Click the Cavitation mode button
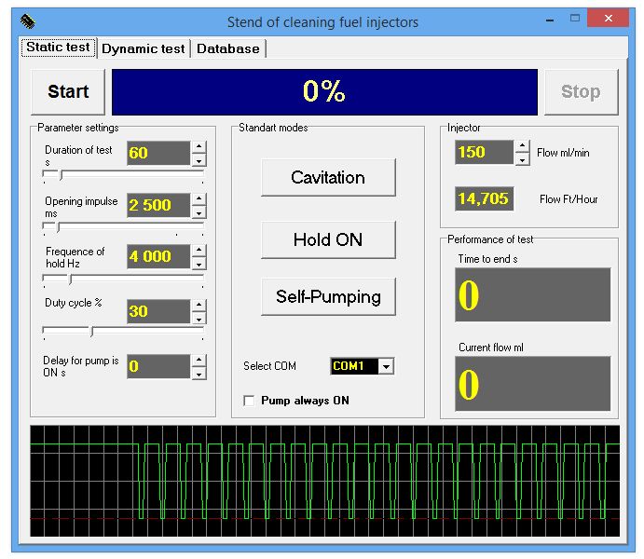Screen dimensions: 644x559 point(328,177)
